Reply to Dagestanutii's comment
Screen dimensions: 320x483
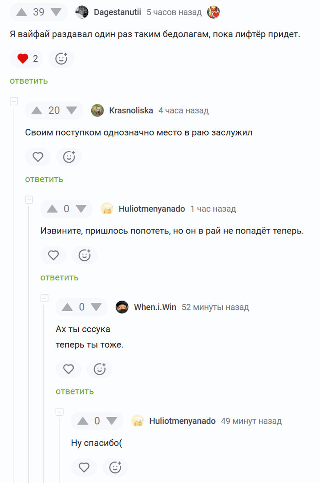coord(29,81)
